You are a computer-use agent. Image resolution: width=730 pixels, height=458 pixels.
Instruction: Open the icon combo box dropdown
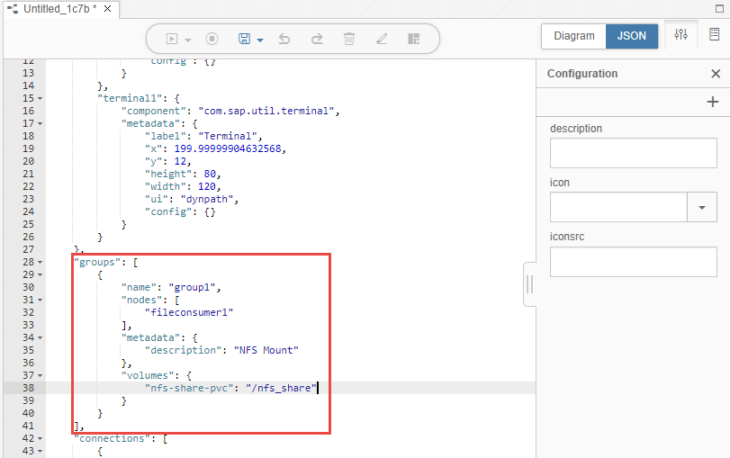[x=701, y=207]
